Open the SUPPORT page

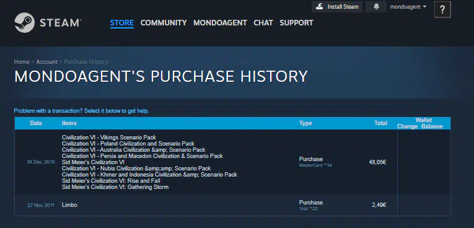(x=296, y=23)
